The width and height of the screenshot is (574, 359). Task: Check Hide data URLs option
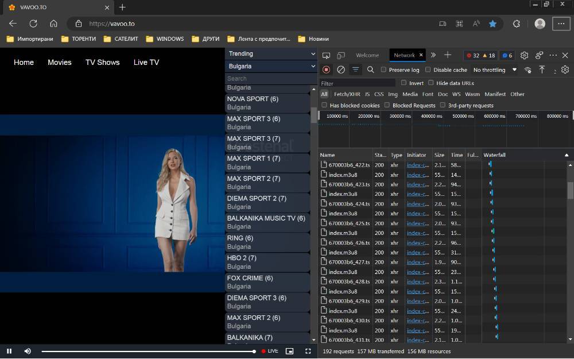[431, 83]
